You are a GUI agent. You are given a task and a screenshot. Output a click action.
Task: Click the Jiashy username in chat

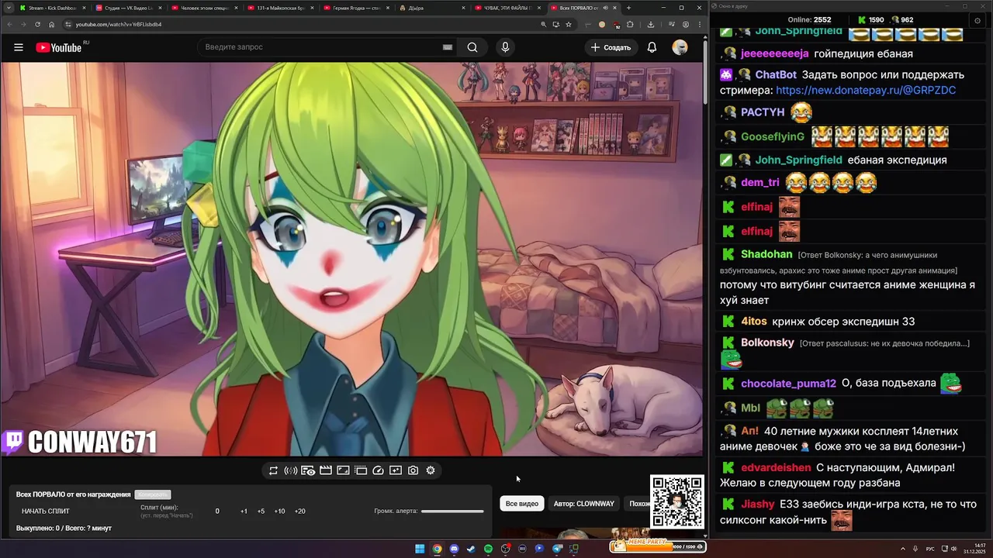point(758,505)
